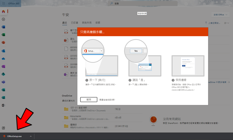Click the OneDrive section heading
Viewport: 233px width, 140px height.
pyautogui.click(x=67, y=96)
